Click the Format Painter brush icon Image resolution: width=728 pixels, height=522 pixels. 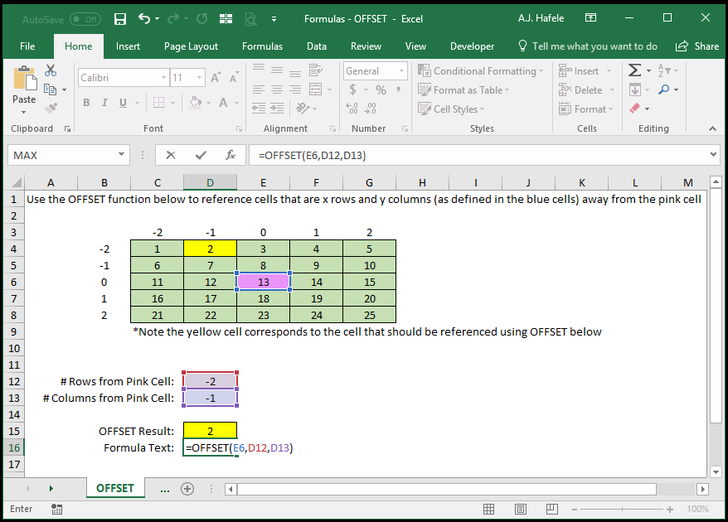[x=51, y=108]
